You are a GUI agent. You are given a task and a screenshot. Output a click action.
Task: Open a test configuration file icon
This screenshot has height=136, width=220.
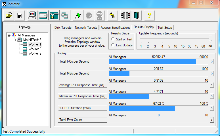coord(9,15)
